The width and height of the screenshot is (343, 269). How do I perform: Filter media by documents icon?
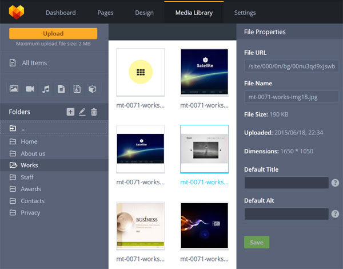coord(61,89)
